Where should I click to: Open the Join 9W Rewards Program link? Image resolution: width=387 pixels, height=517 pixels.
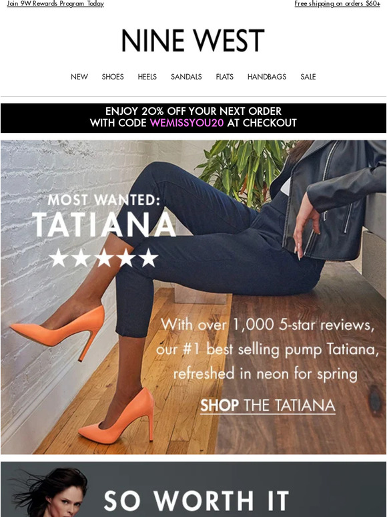click(x=55, y=3)
